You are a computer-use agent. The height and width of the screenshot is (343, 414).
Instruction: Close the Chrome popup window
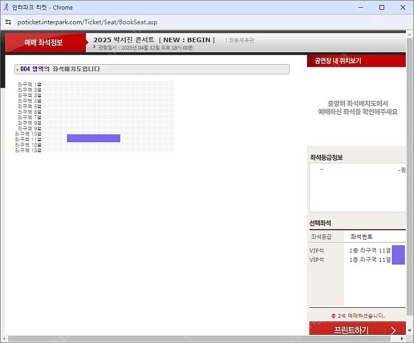pyautogui.click(x=403, y=7)
